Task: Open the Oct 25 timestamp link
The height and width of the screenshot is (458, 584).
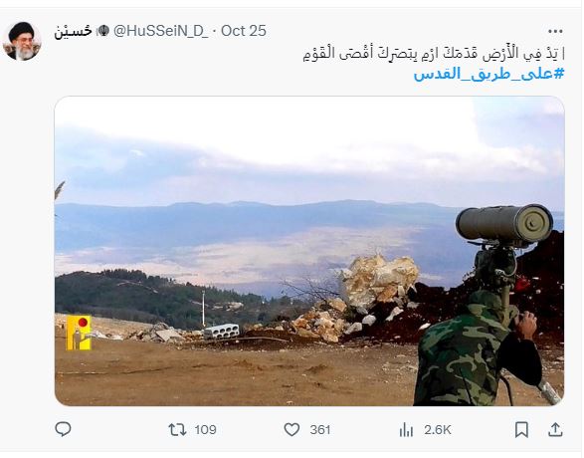Action: [x=244, y=31]
